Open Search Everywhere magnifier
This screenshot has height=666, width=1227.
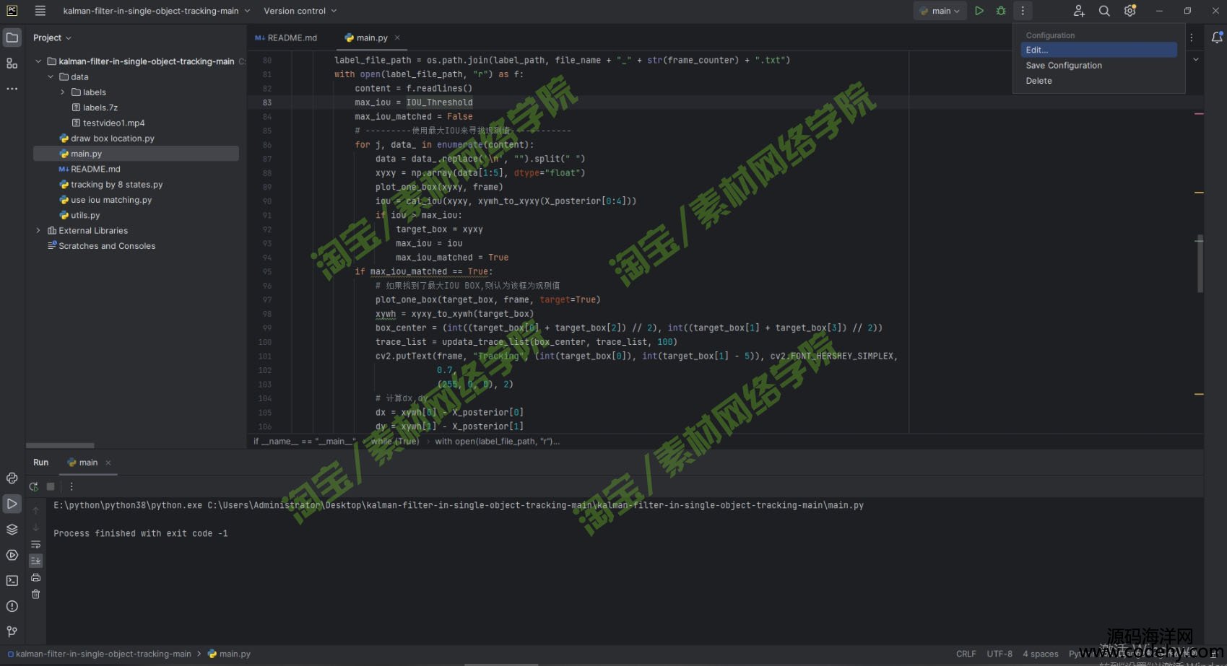(x=1104, y=11)
